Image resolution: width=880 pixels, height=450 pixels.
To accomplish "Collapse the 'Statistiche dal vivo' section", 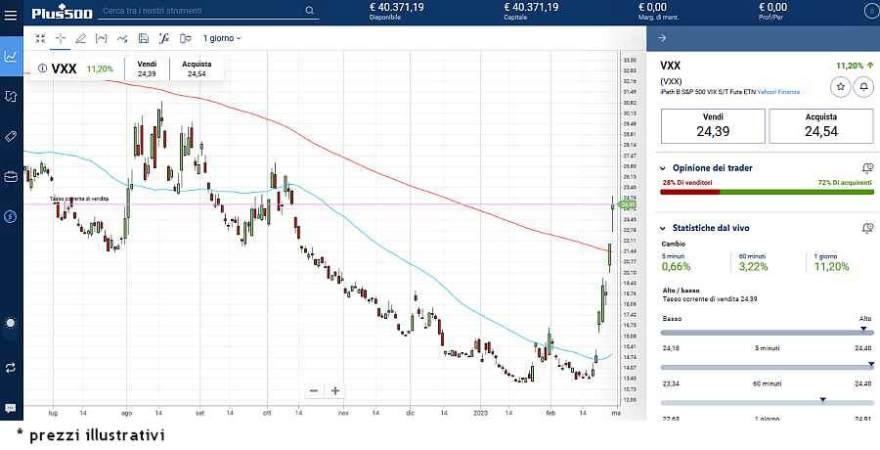I will pos(664,227).
